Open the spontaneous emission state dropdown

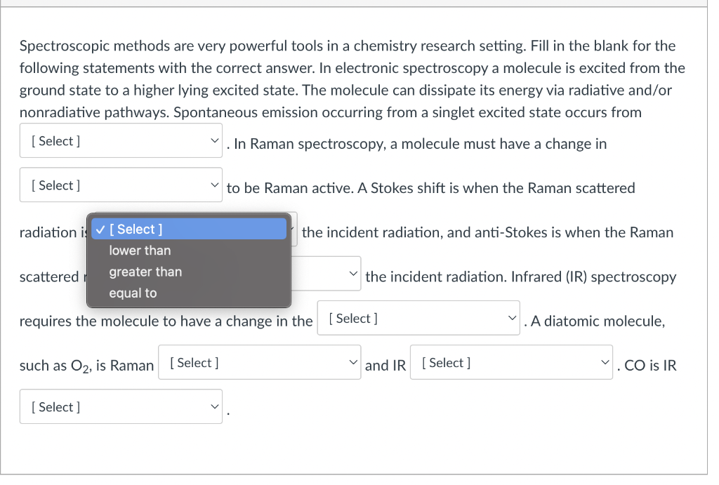[121, 140]
